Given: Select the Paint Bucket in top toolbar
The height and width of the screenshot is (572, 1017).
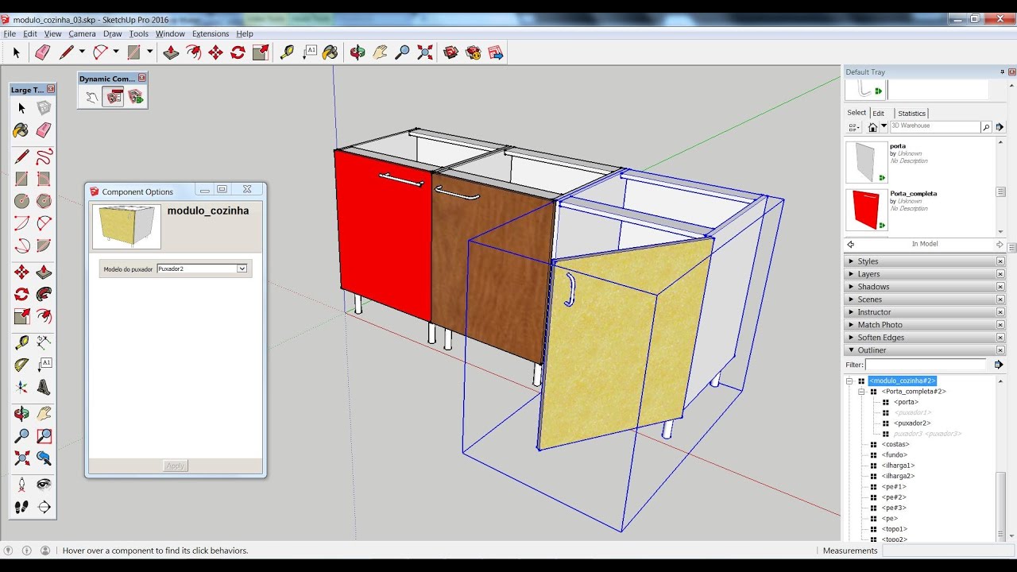Looking at the screenshot, I should click(331, 52).
